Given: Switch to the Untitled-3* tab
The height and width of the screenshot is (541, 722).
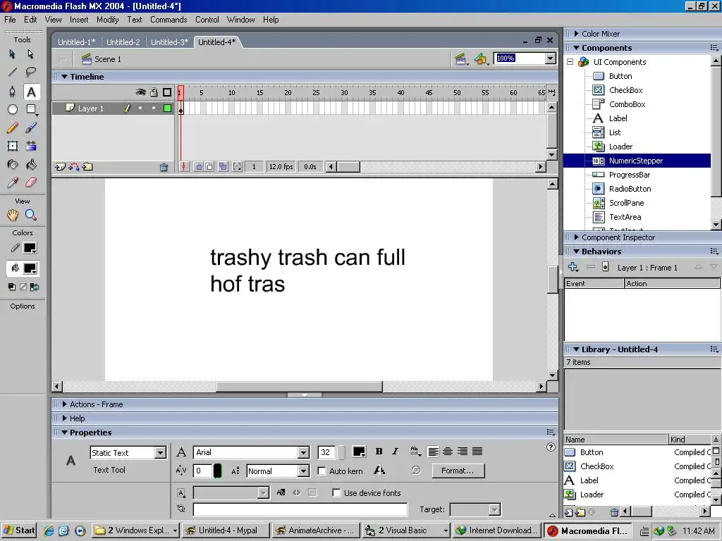Looking at the screenshot, I should tap(169, 42).
